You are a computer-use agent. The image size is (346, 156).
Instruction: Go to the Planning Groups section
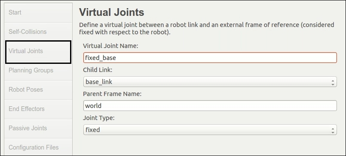click(38, 71)
